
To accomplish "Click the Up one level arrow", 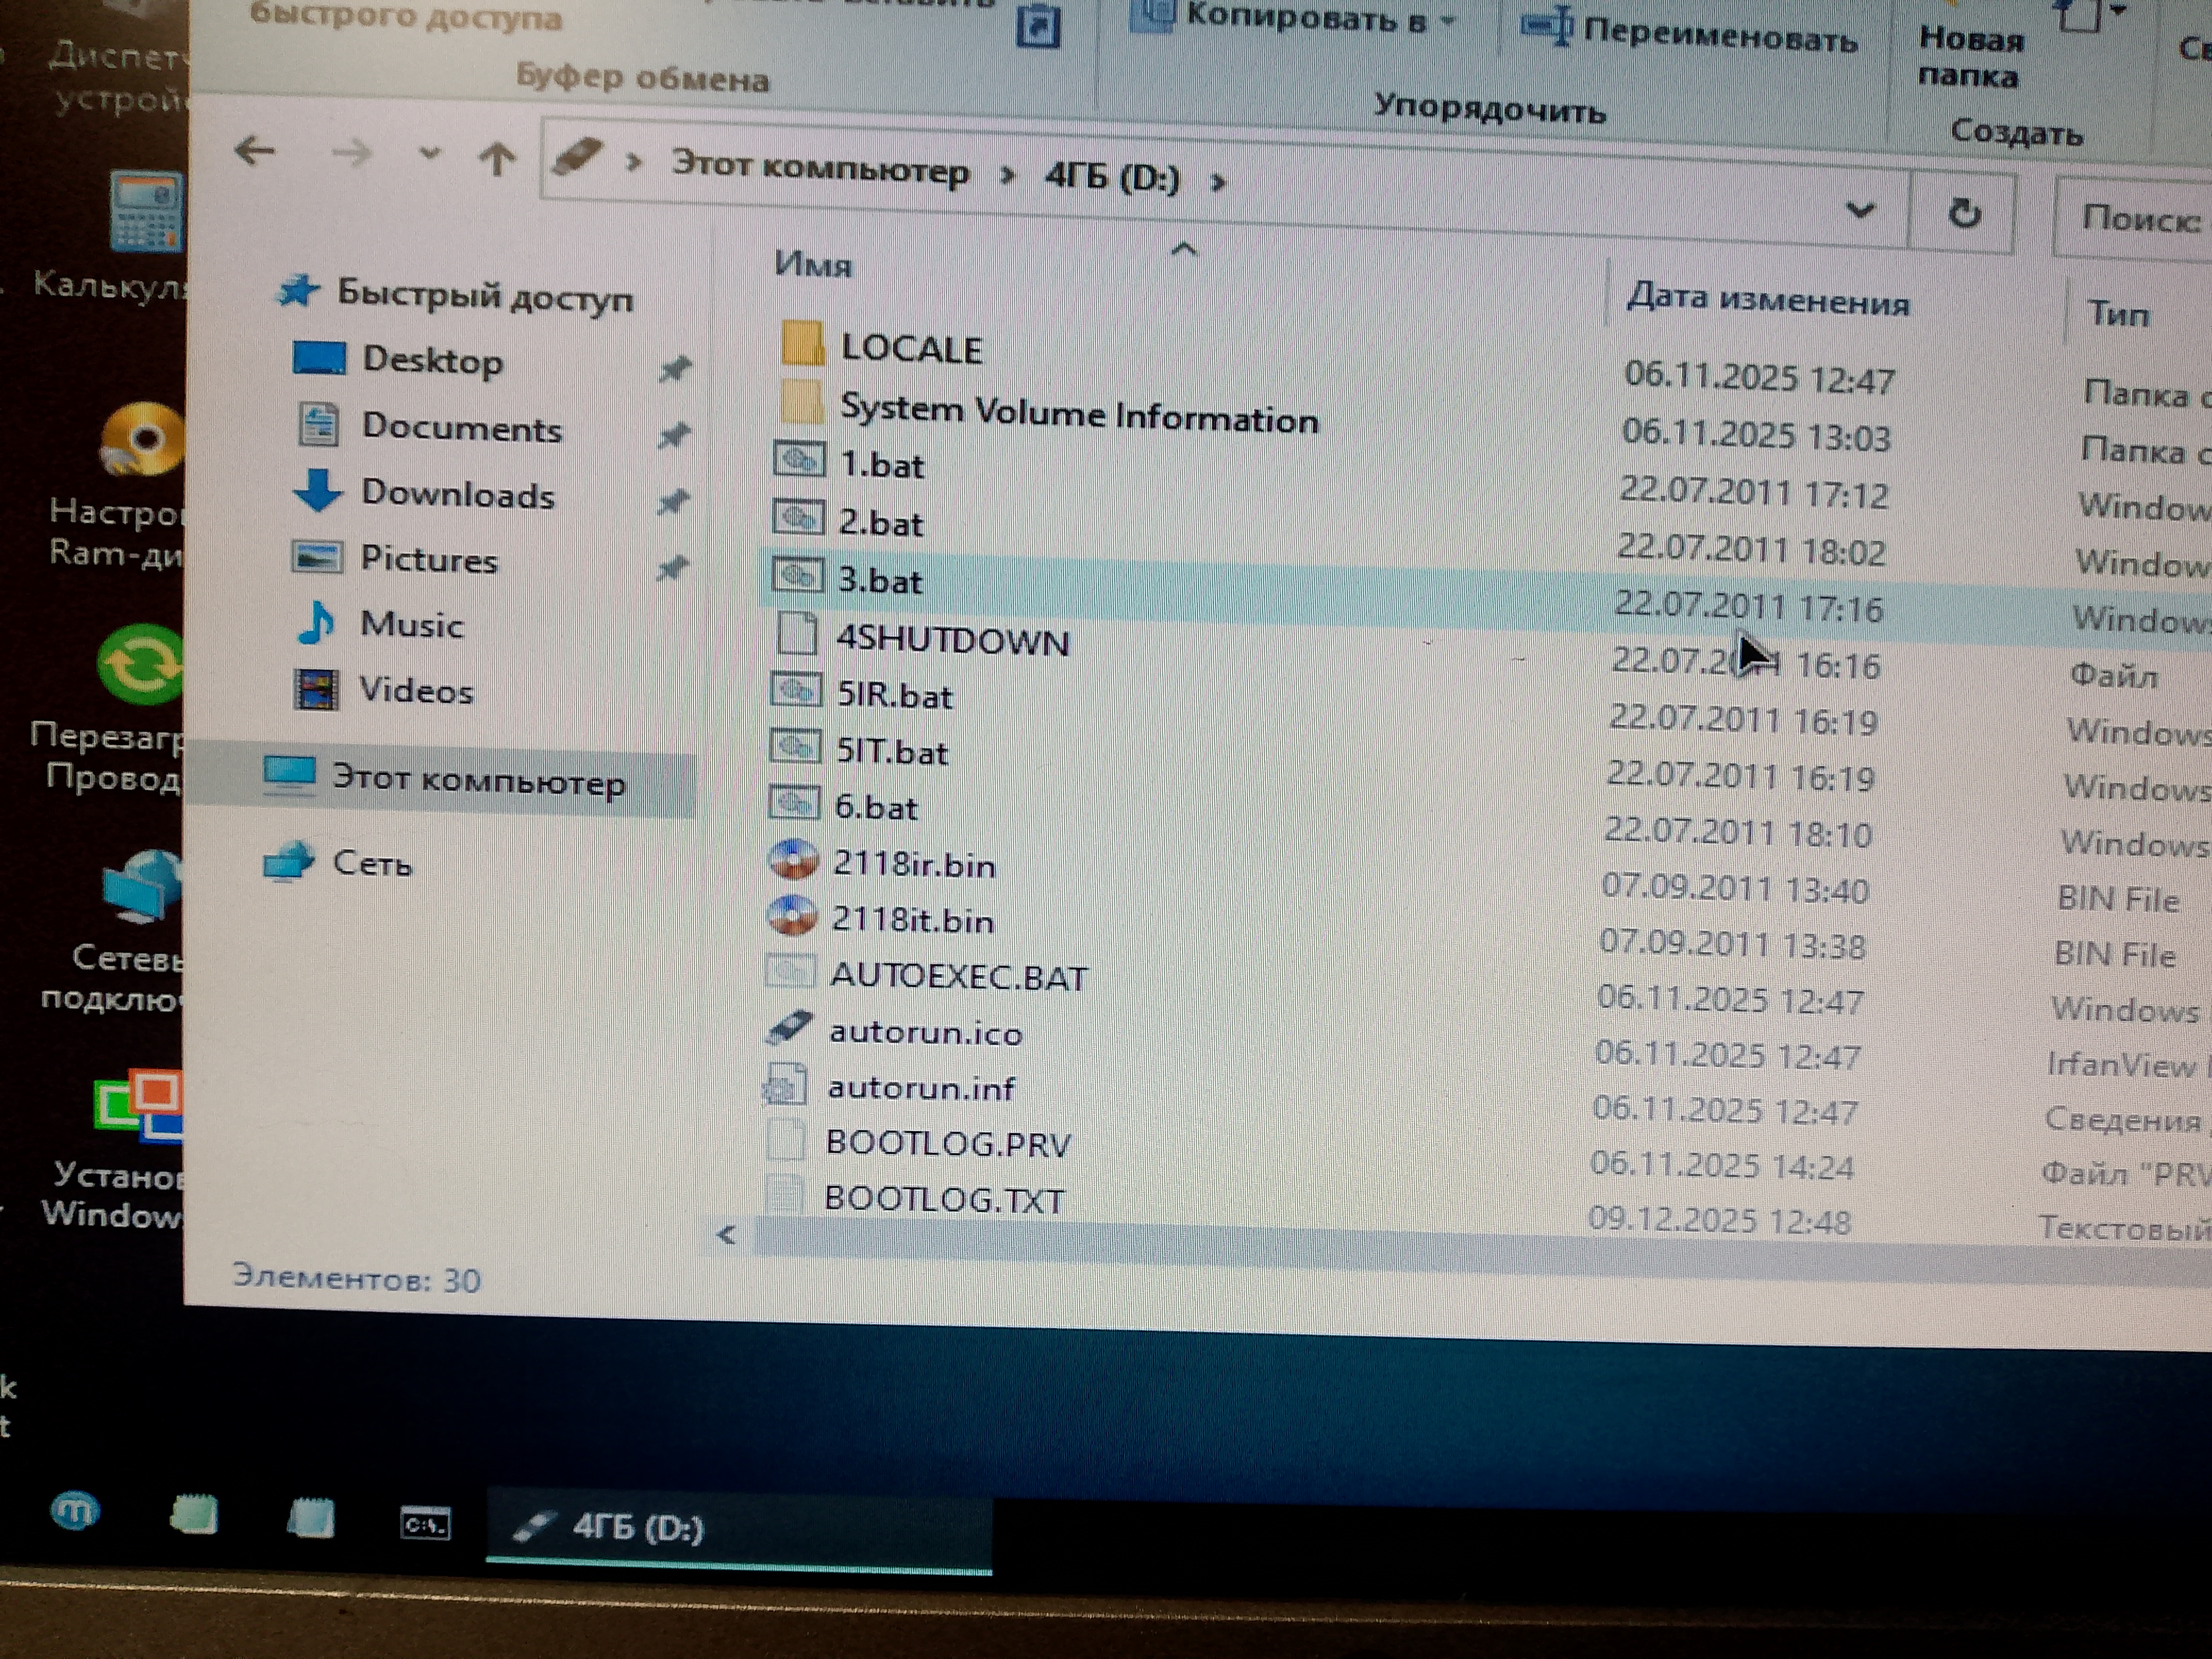I will (497, 158).
